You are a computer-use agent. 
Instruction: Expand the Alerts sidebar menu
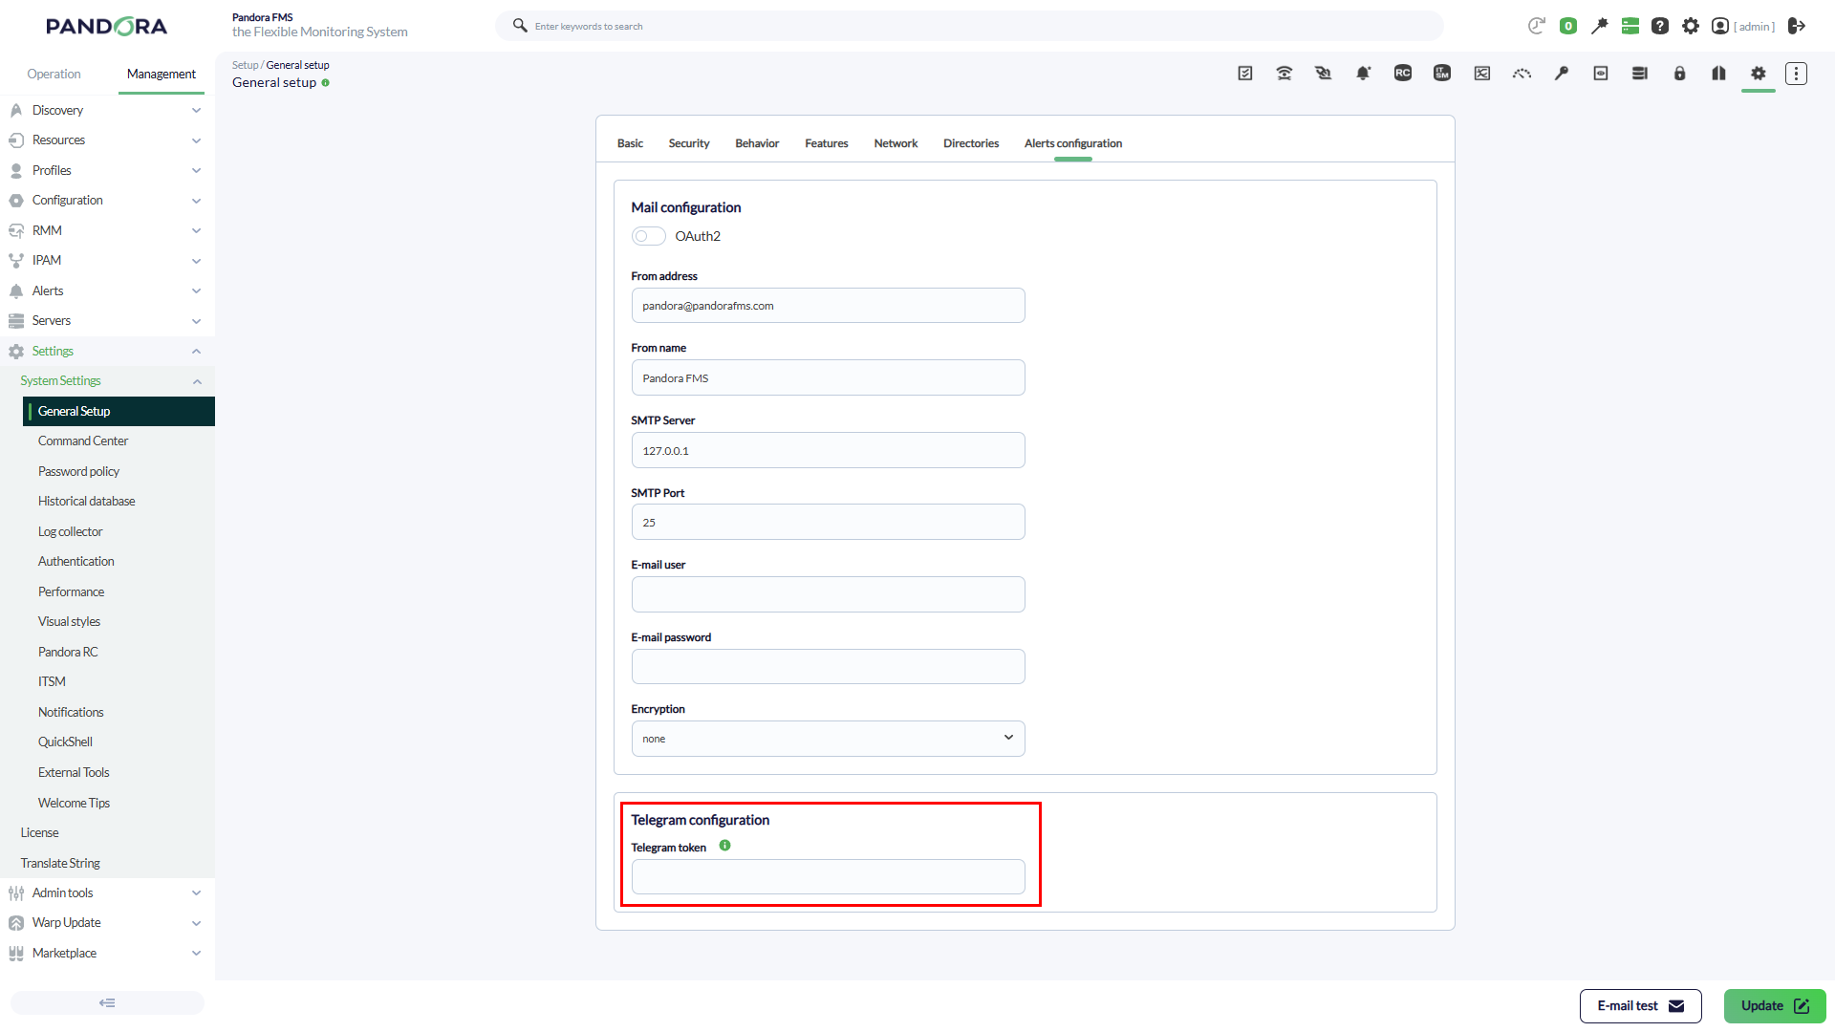[x=107, y=290]
